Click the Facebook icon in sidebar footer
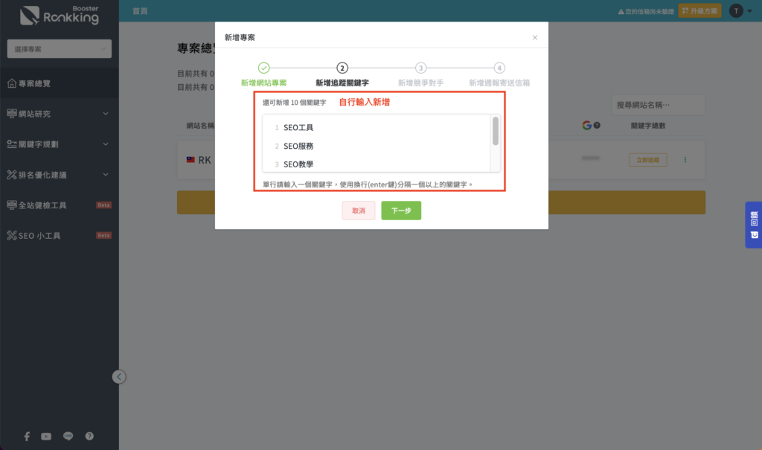This screenshot has height=450, width=762. coord(27,437)
